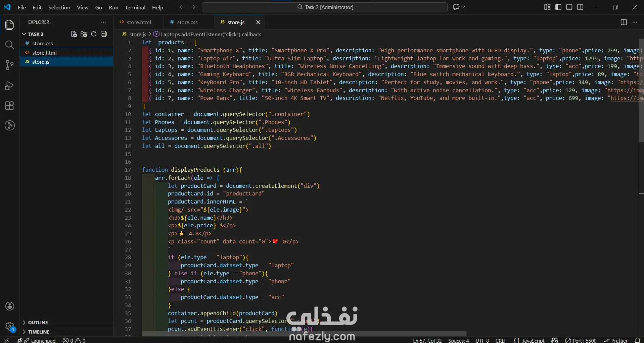Toggle the bottom panel
Image resolution: width=644 pixels, height=343 pixels.
click(569, 7)
